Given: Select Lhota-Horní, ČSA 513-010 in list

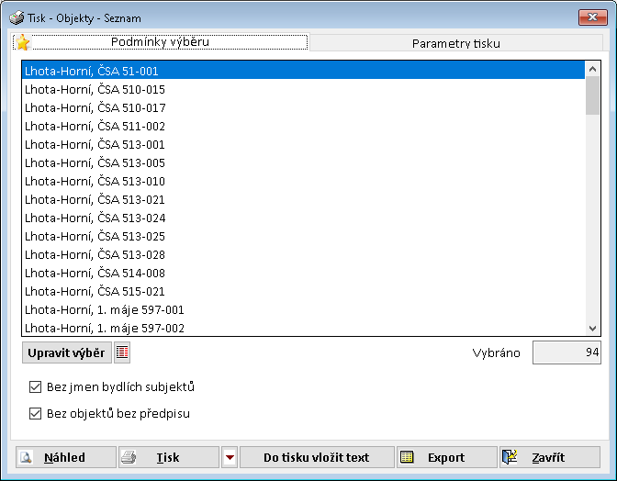Looking at the screenshot, I should click(95, 181).
